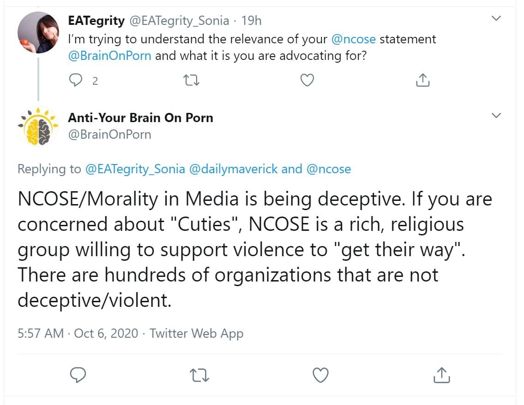Open the EATegrity display name profile
The height and width of the screenshot is (405, 524).
[96, 21]
